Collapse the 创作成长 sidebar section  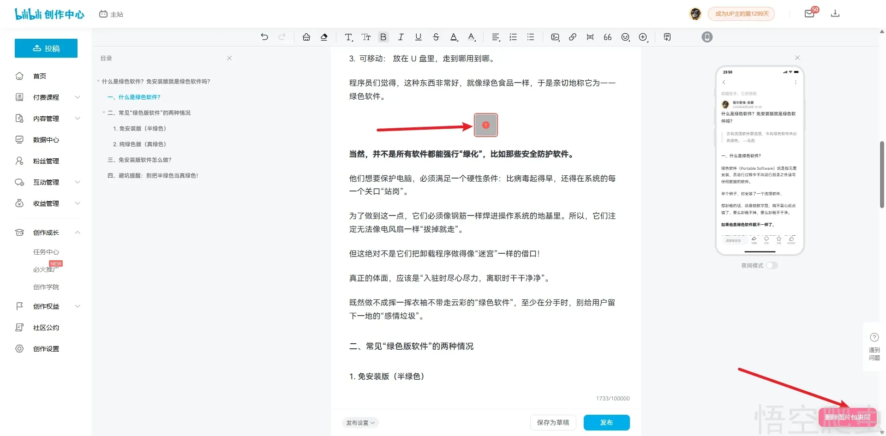coord(78,233)
